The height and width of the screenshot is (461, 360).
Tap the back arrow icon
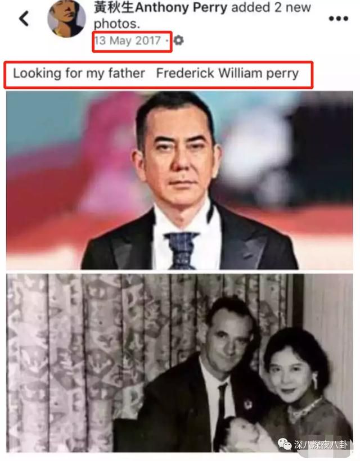[x=24, y=19]
